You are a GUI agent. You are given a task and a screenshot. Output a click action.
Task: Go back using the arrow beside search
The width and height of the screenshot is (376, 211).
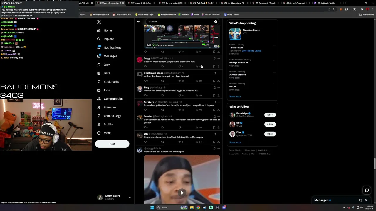point(138,21)
